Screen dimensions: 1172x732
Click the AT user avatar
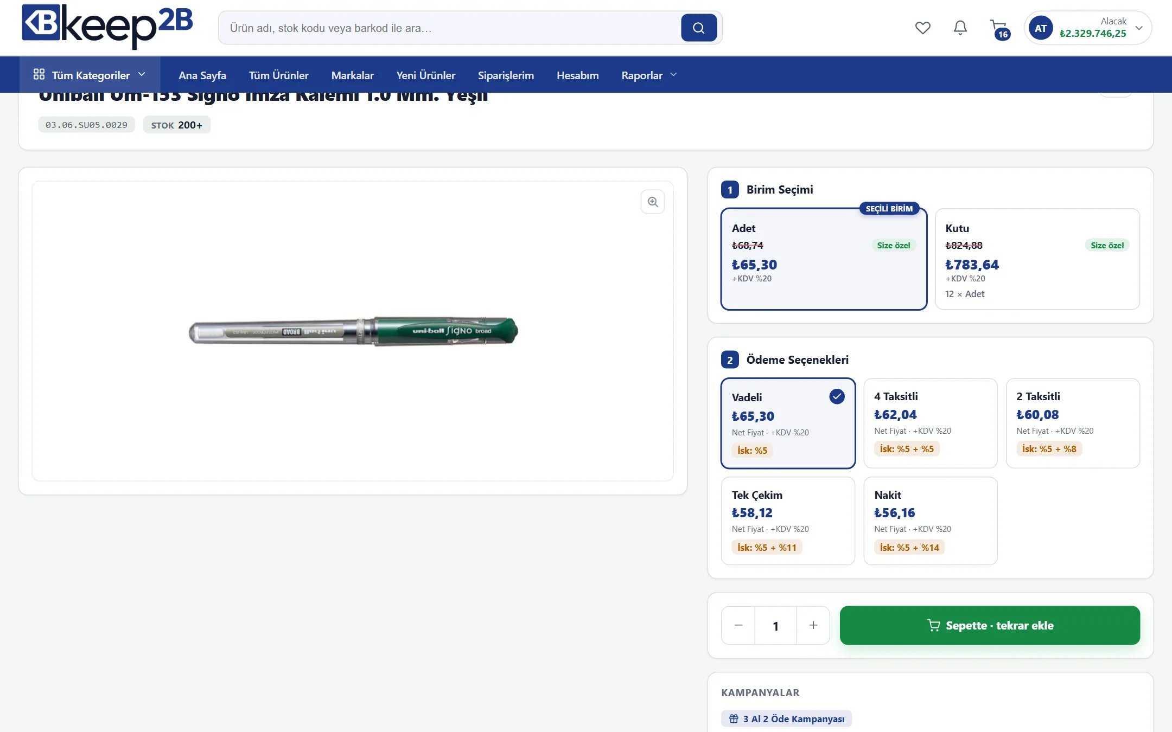tap(1040, 28)
